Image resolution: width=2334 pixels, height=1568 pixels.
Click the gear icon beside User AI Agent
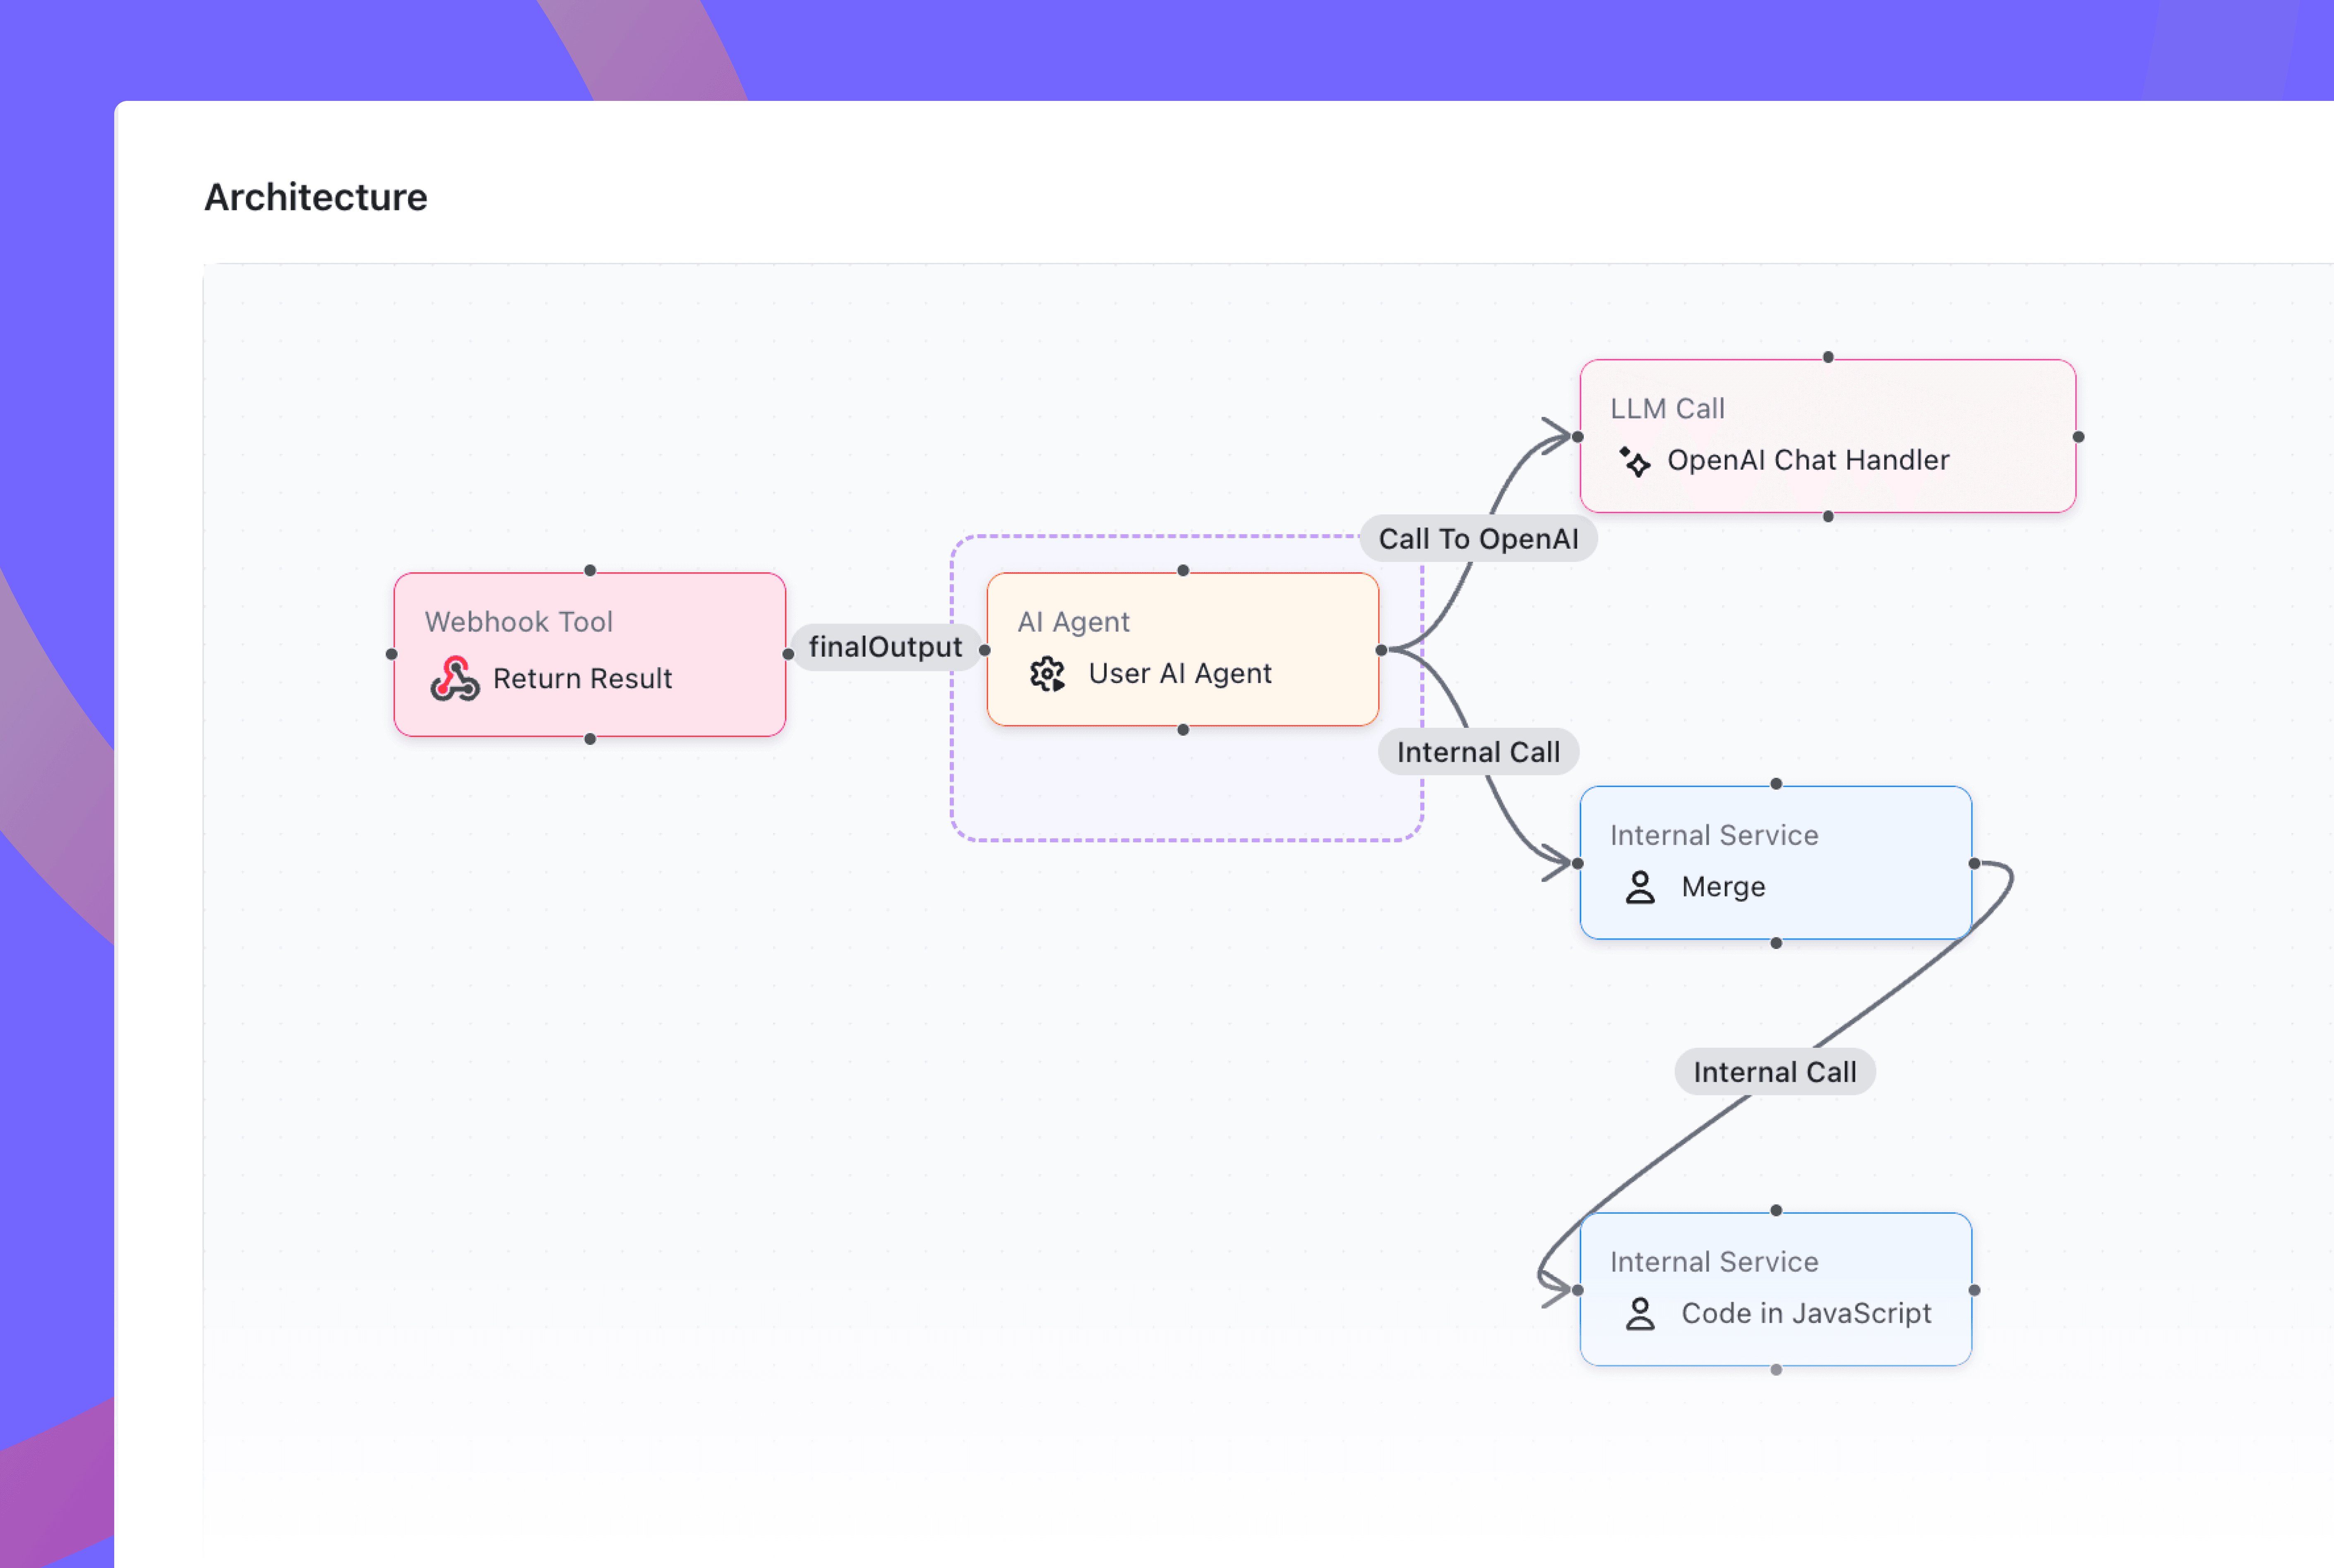click(1047, 674)
